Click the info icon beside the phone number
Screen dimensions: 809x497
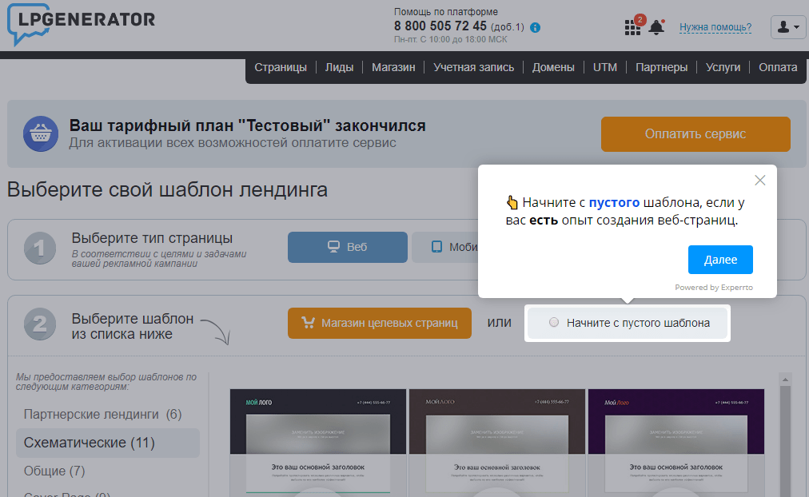click(534, 26)
